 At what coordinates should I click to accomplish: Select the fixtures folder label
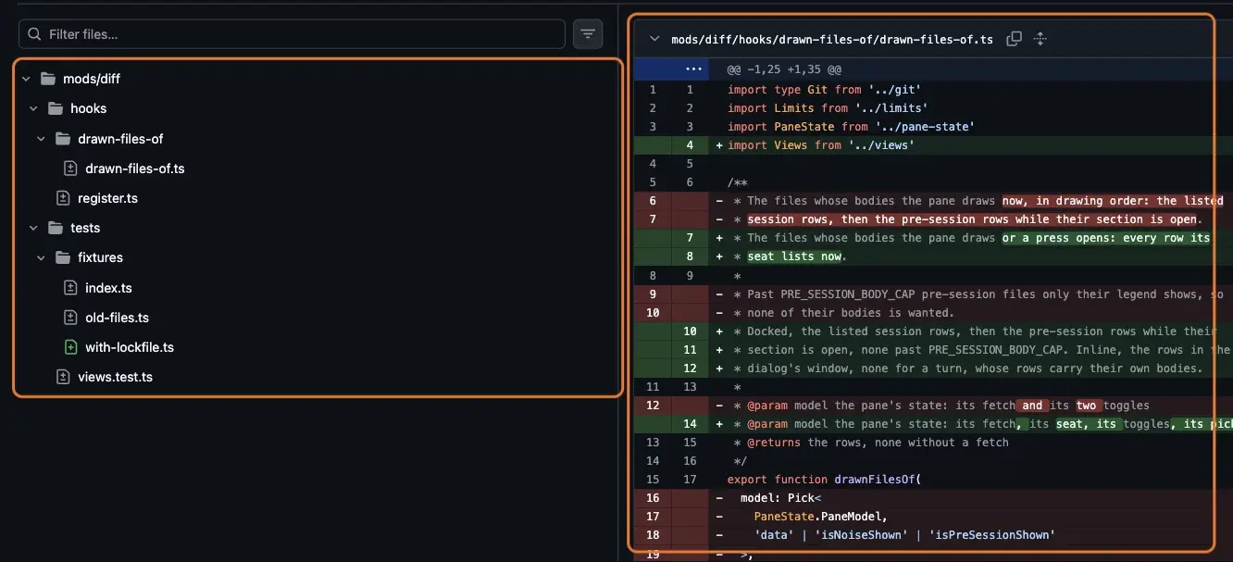tap(100, 257)
